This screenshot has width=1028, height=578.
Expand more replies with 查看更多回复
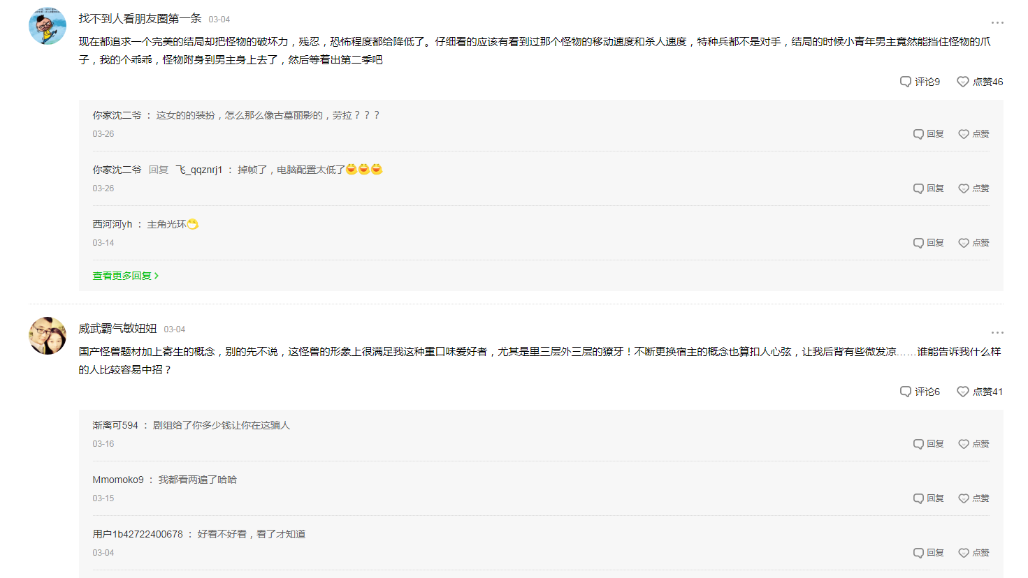(126, 276)
